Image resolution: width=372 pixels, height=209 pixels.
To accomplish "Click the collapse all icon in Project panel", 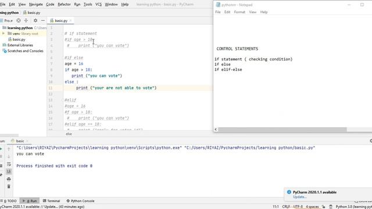I will pyautogui.click(x=26, y=21).
